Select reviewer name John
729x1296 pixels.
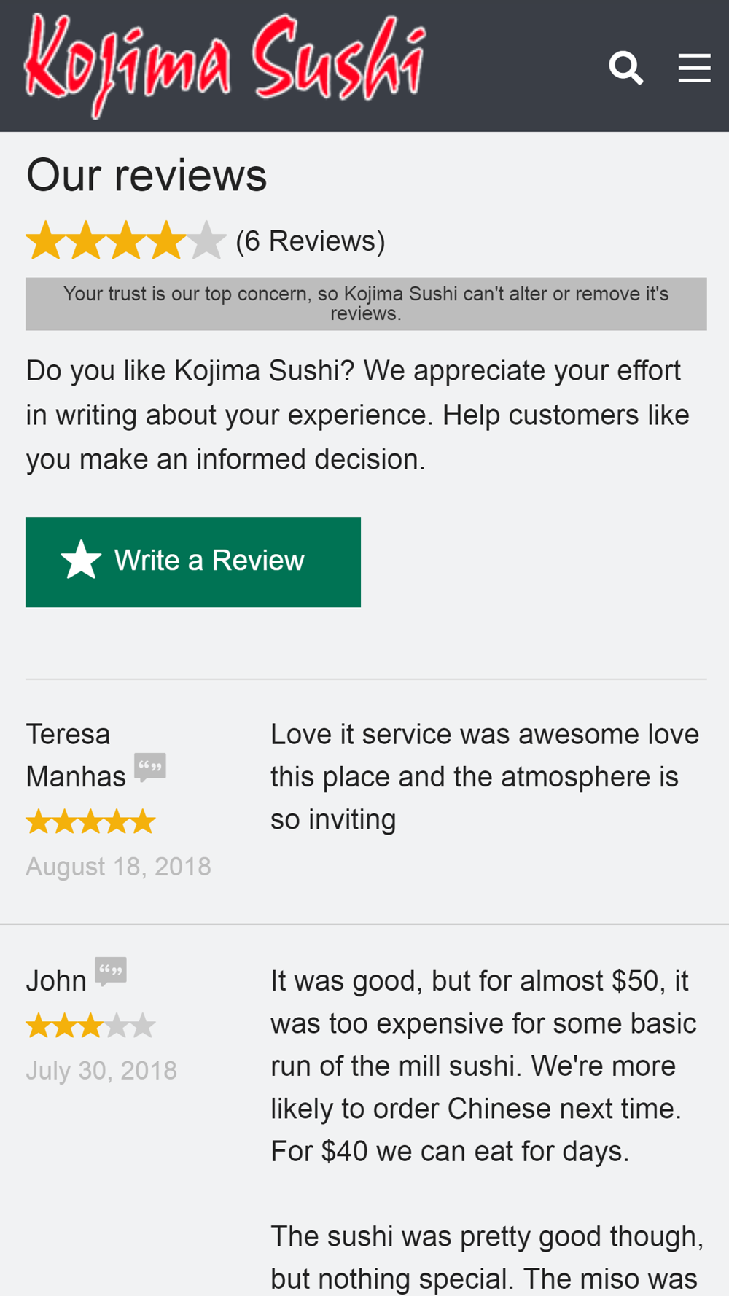tap(56, 981)
